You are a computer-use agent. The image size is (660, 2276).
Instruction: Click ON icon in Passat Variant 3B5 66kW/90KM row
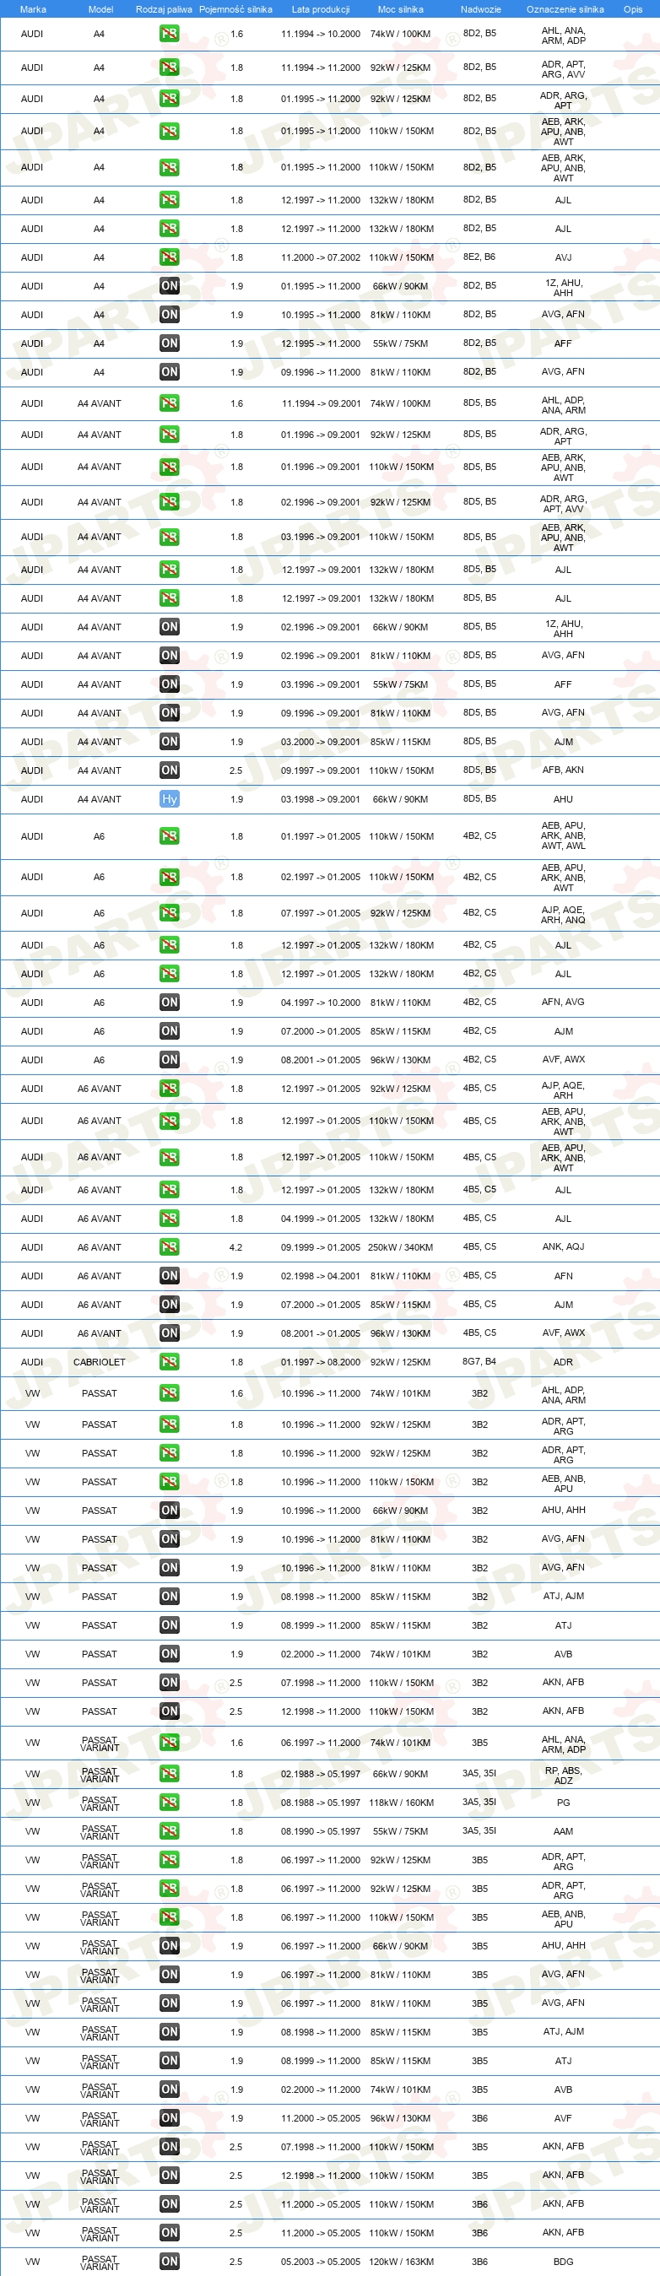(170, 1946)
